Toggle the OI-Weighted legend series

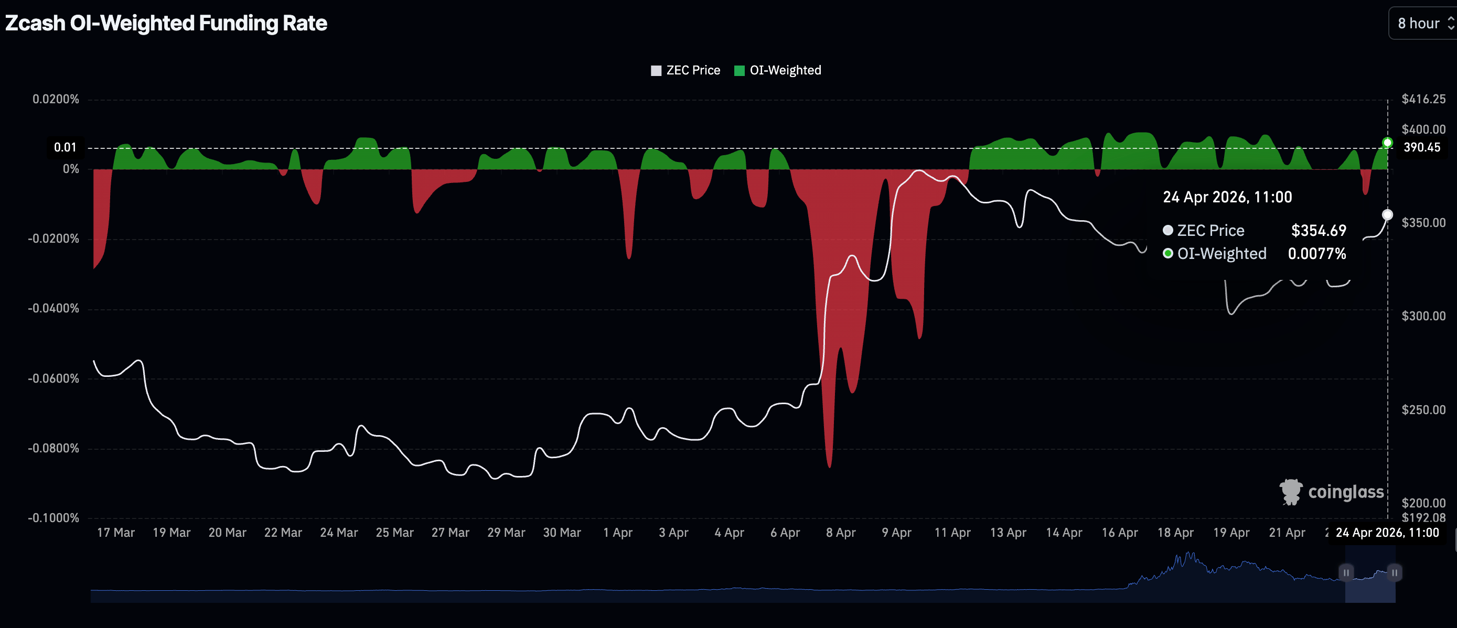(x=785, y=70)
